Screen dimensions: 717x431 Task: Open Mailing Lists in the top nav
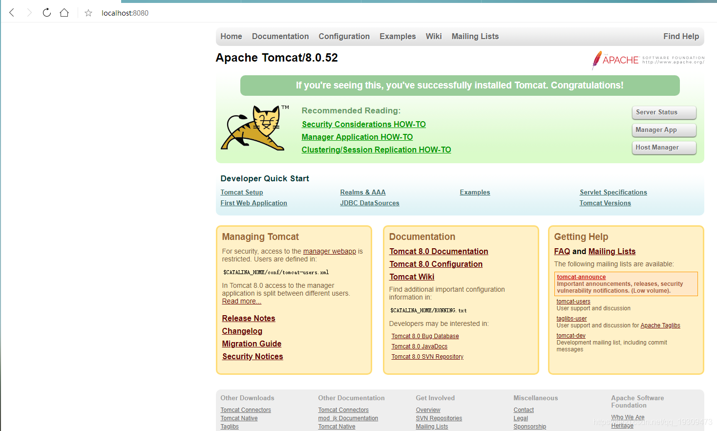[x=475, y=36]
